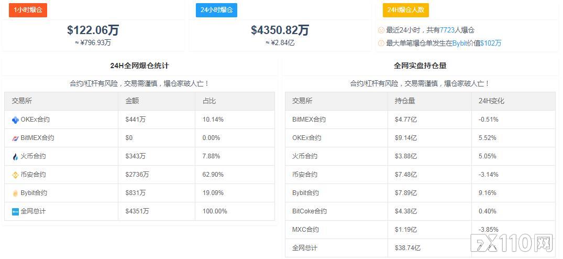This screenshot has height=259, width=563.
Task: Click the OKEx exchange logo icon
Action: (x=15, y=120)
